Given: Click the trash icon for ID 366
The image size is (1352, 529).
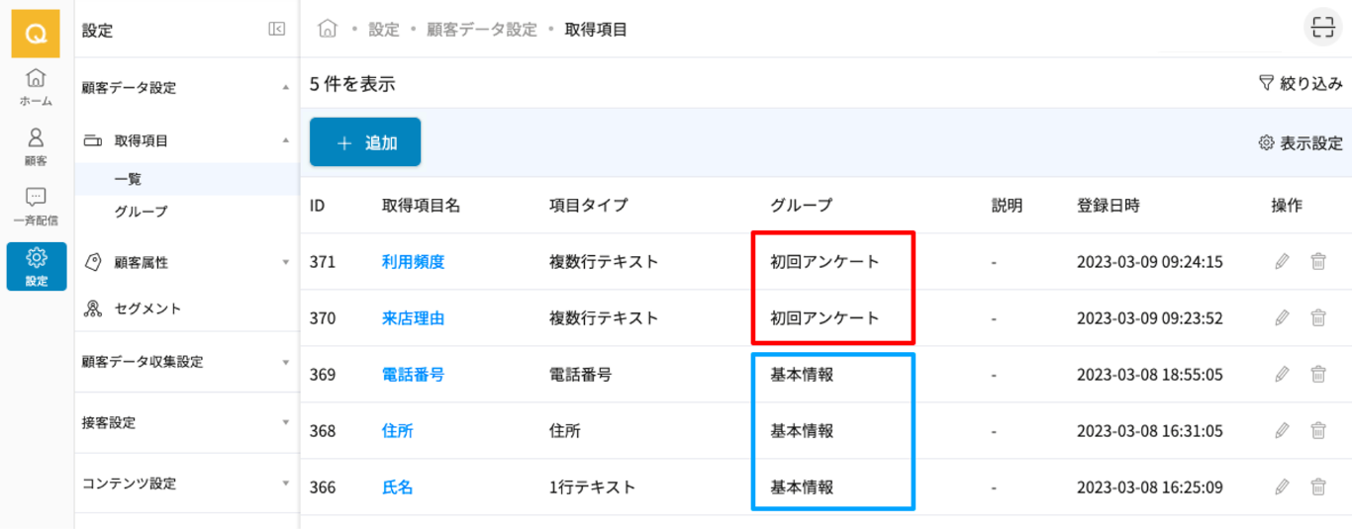Looking at the screenshot, I should click(x=1318, y=487).
